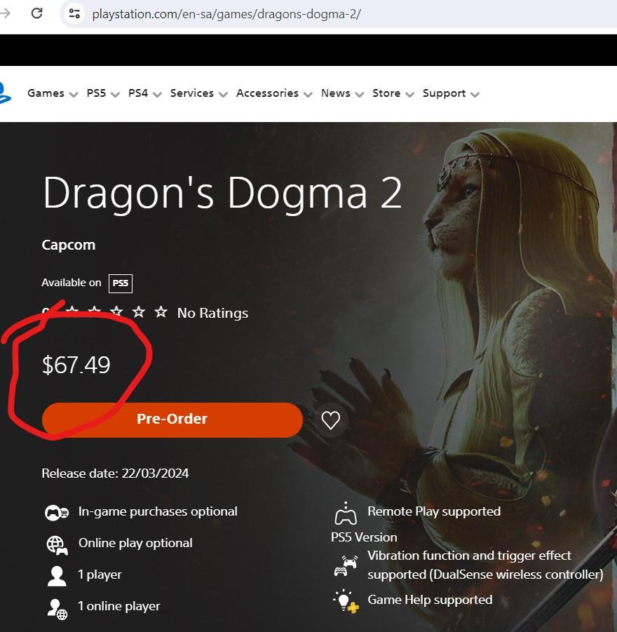Image resolution: width=617 pixels, height=632 pixels.
Task: Click the No Ratings label
Action: (212, 313)
